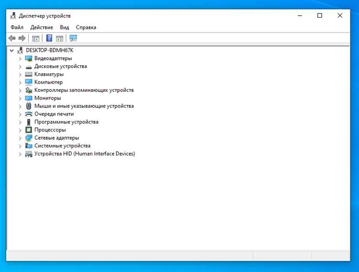Click the Системные устройства folder icon
359x272 pixels.
29,146
